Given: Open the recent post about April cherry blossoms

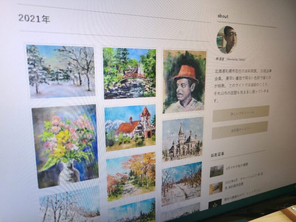Looking at the screenshot, I should 237,166.
